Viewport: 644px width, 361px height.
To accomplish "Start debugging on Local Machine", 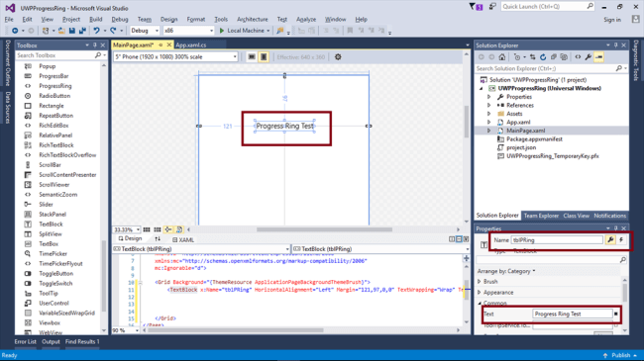I will point(242,31).
